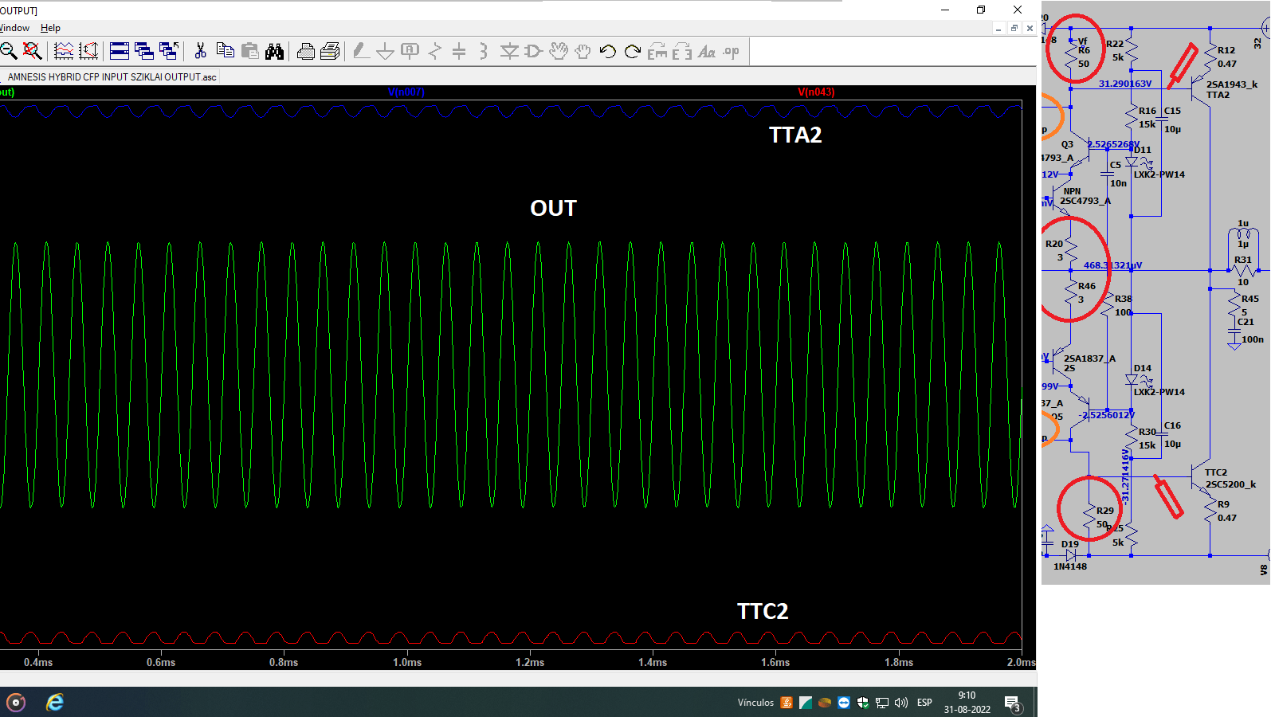Select the Inductor tool
The height and width of the screenshot is (717, 1275).
click(x=483, y=52)
